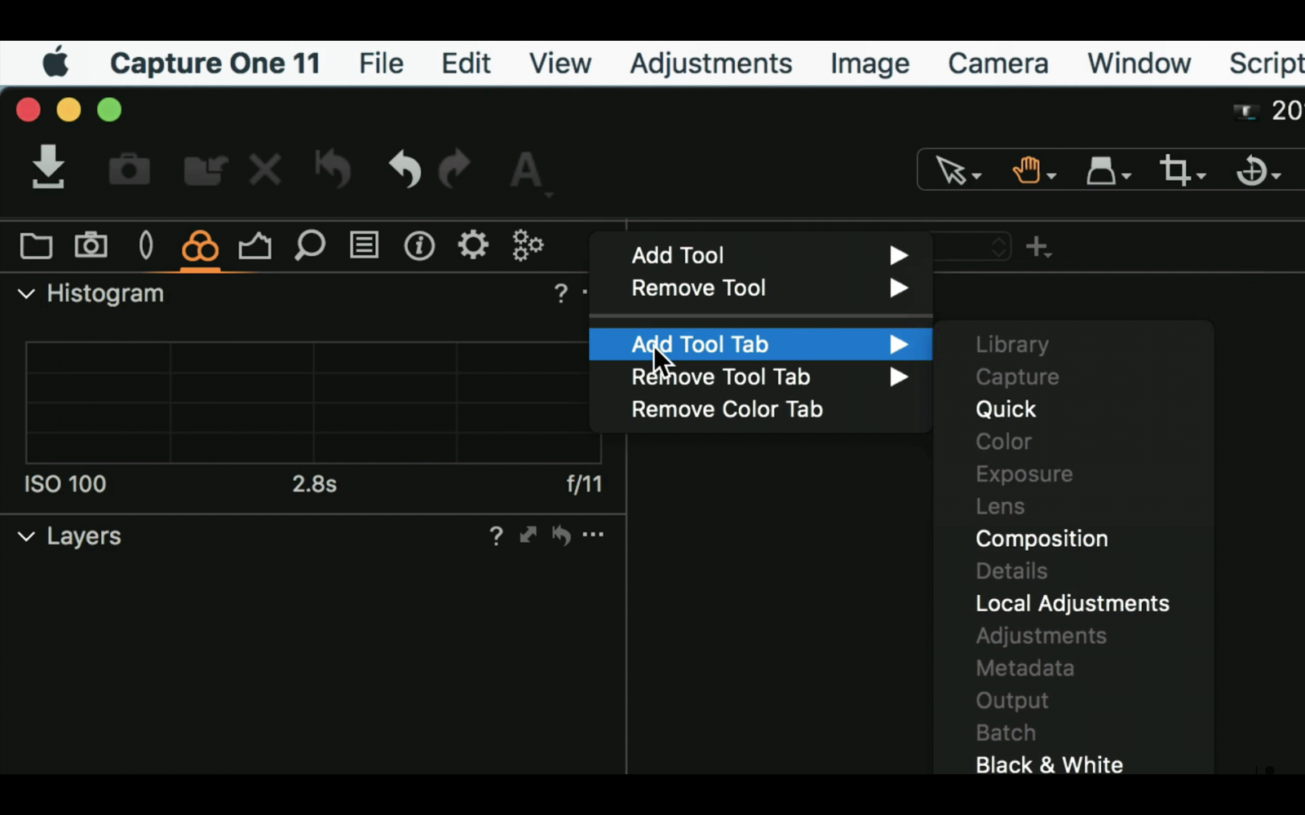This screenshot has height=815, width=1305.
Task: Select the Details magnifier tool tab
Action: tap(309, 245)
